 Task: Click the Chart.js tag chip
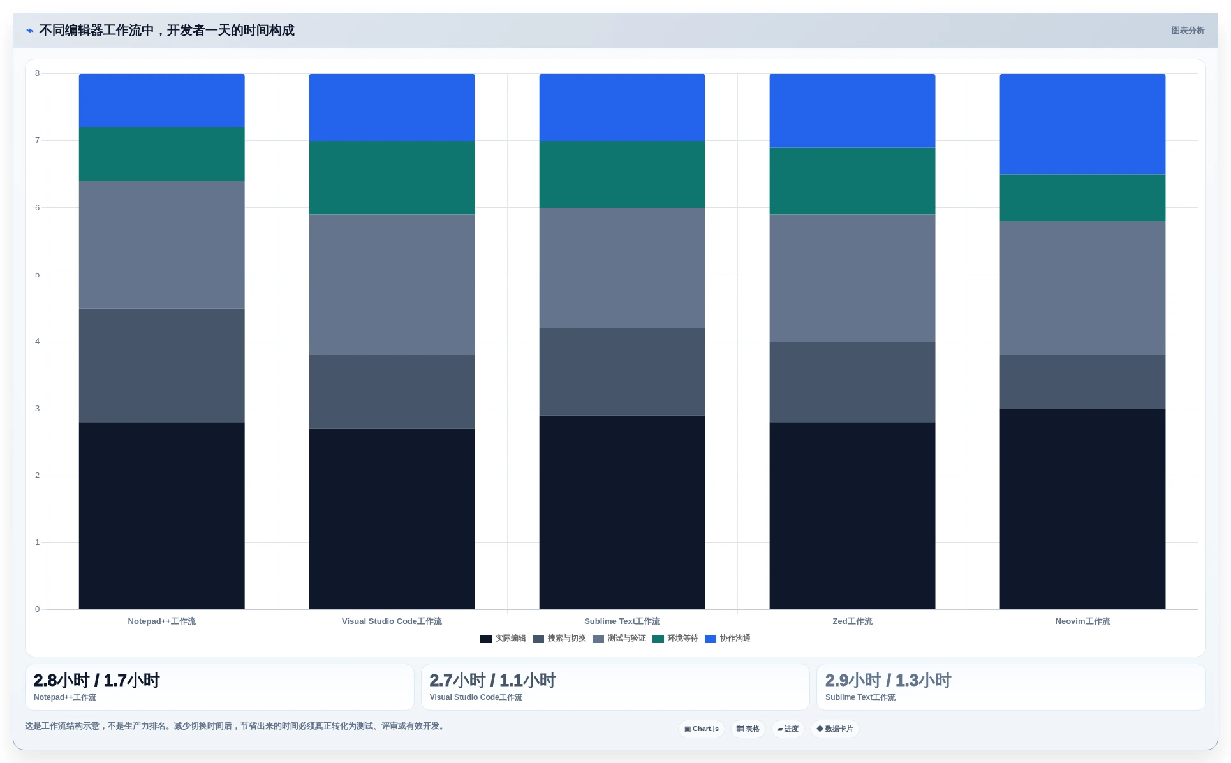(702, 729)
